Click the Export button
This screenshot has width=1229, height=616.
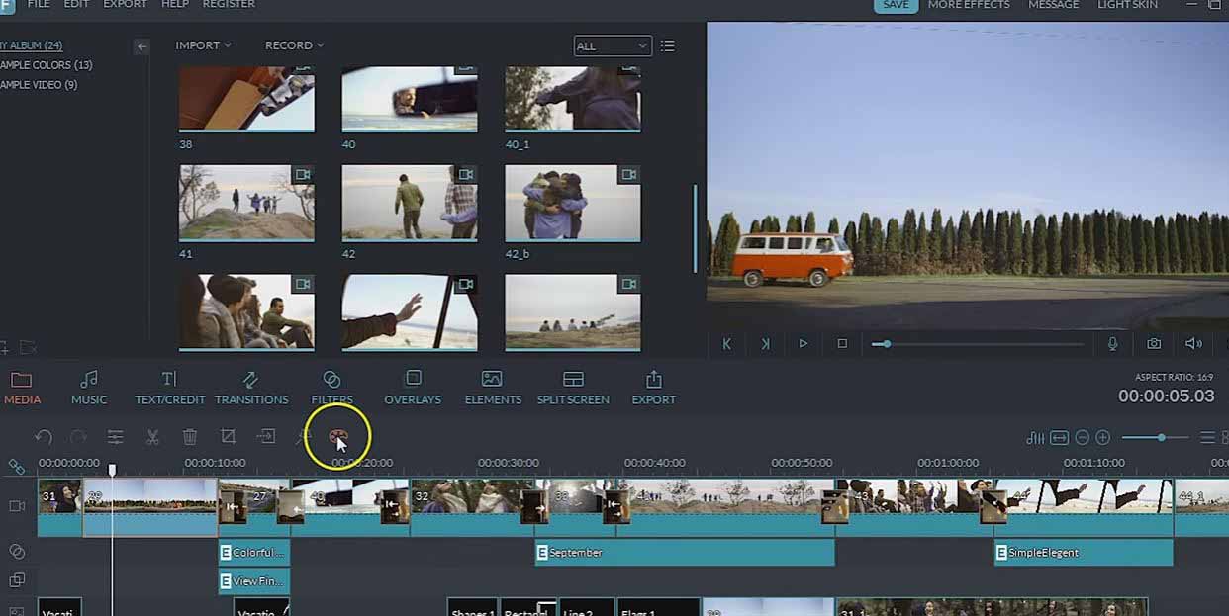[x=653, y=386]
